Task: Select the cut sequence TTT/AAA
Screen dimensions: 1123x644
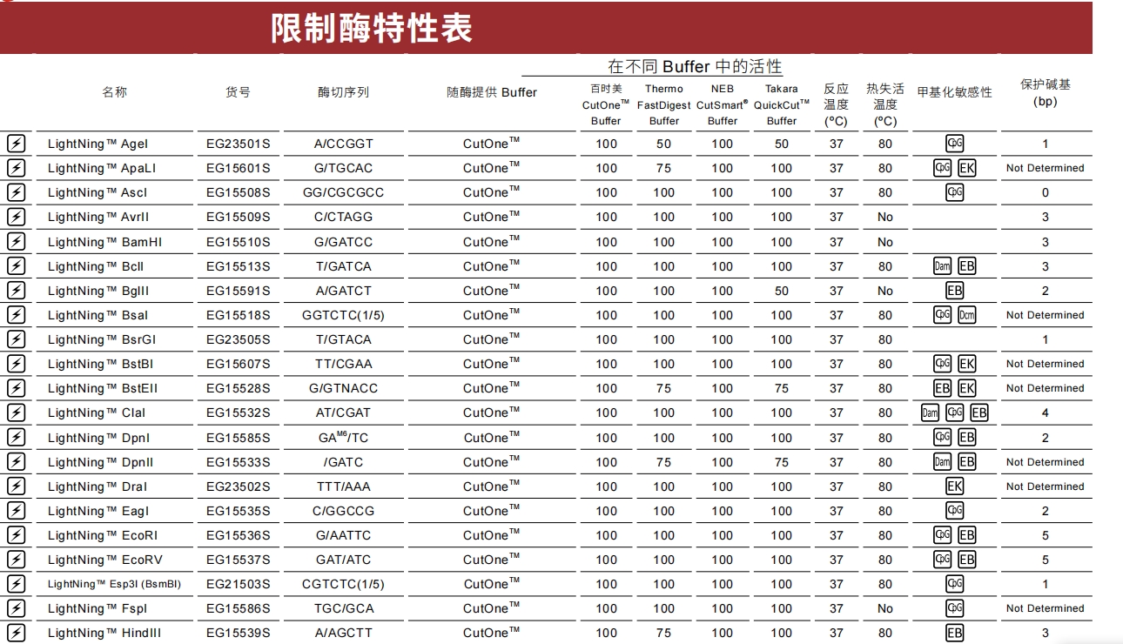Action: (343, 486)
